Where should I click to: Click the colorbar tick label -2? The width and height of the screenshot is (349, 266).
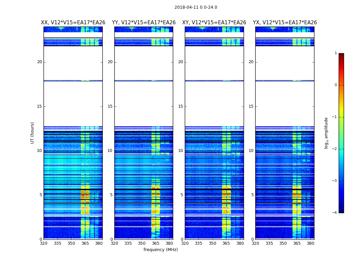tap(335, 149)
